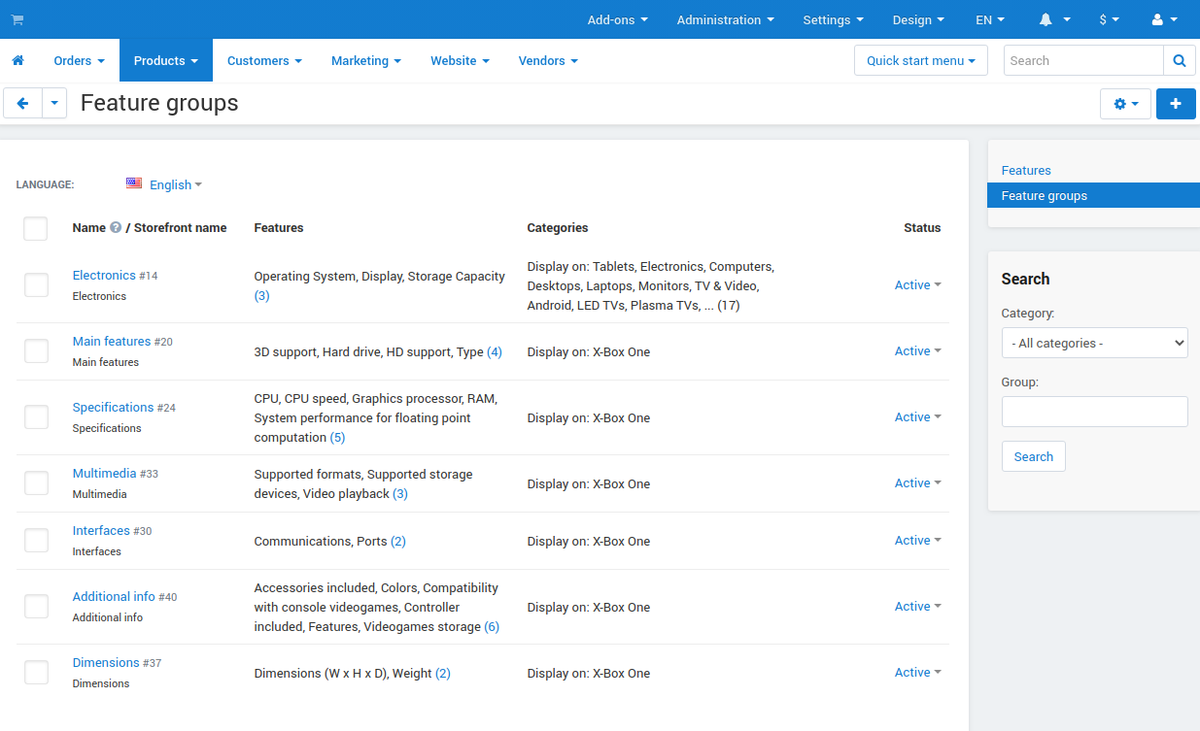Image resolution: width=1200 pixels, height=731 pixels.
Task: Click Additional info features count (6)
Action: pyautogui.click(x=492, y=626)
